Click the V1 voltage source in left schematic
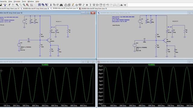Image resolution: width=193 pixels, height=108 pixels. [x=24, y=22]
